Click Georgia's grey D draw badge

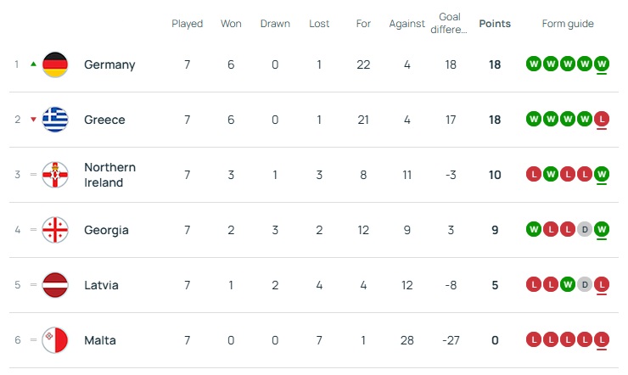tap(585, 230)
